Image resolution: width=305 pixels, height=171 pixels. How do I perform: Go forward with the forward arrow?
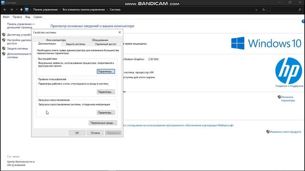(x=11, y=9)
